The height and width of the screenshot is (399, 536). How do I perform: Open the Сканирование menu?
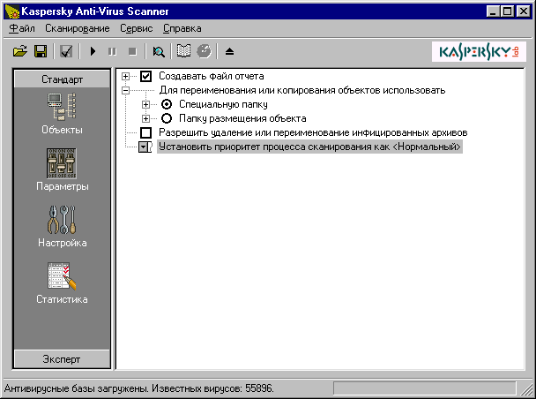(x=78, y=28)
